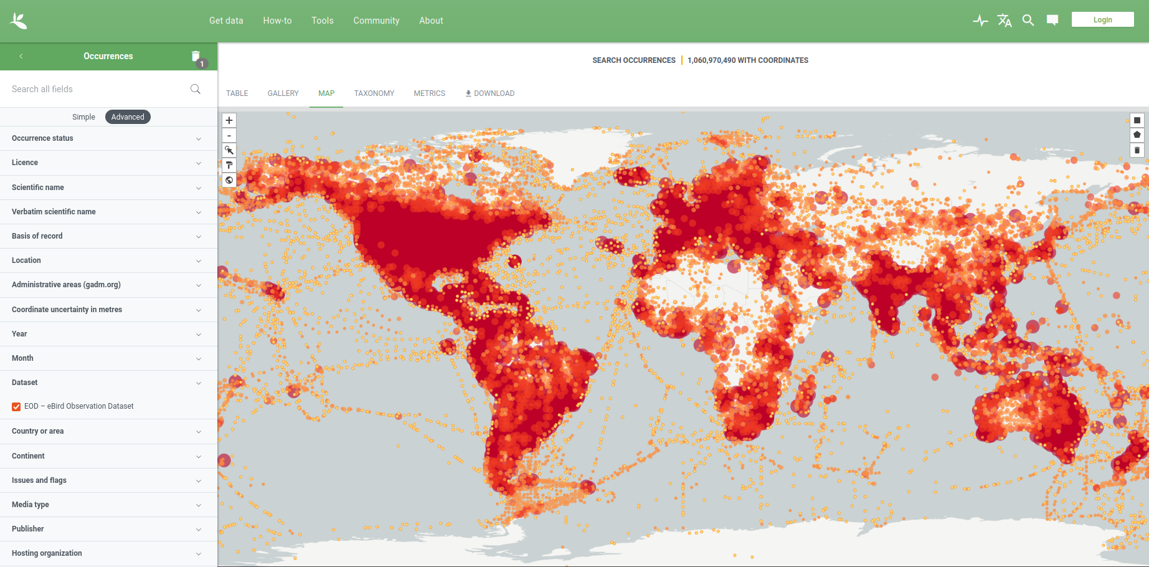Screen dimensions: 1149x567
Task: Clear filters using the trash icon in Occurrences header
Action: (196, 57)
